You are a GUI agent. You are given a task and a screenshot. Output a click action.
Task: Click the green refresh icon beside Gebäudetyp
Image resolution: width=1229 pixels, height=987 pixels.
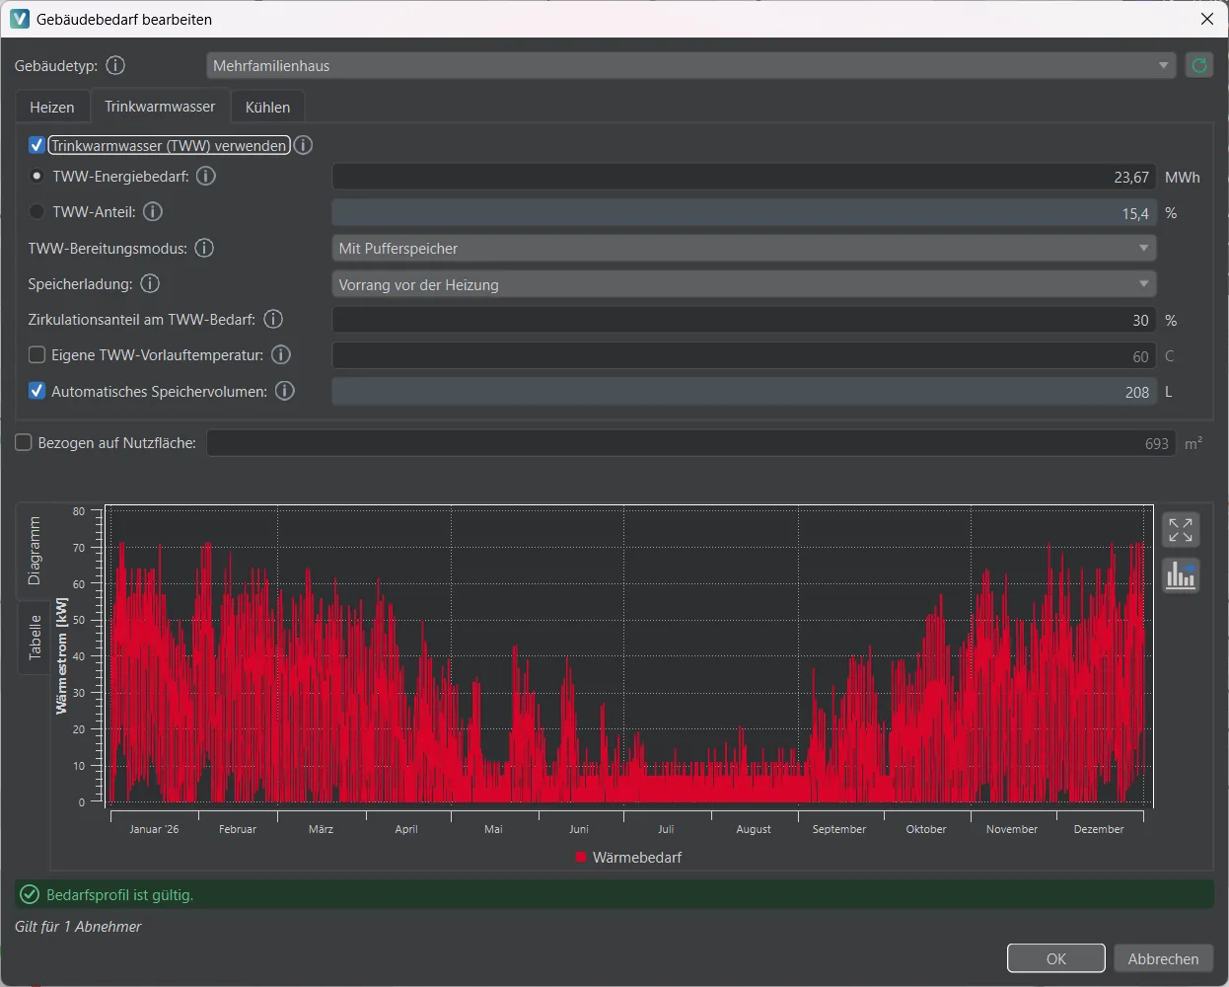coord(1198,65)
